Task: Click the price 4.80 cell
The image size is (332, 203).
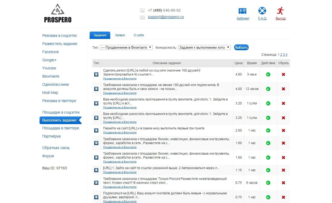Action: click(x=238, y=74)
